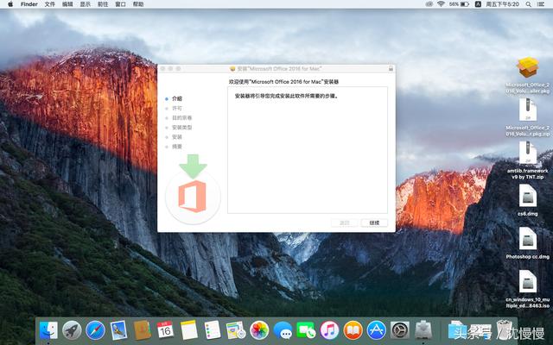
Task: Click 继续 button in Office installer
Action: click(x=374, y=223)
